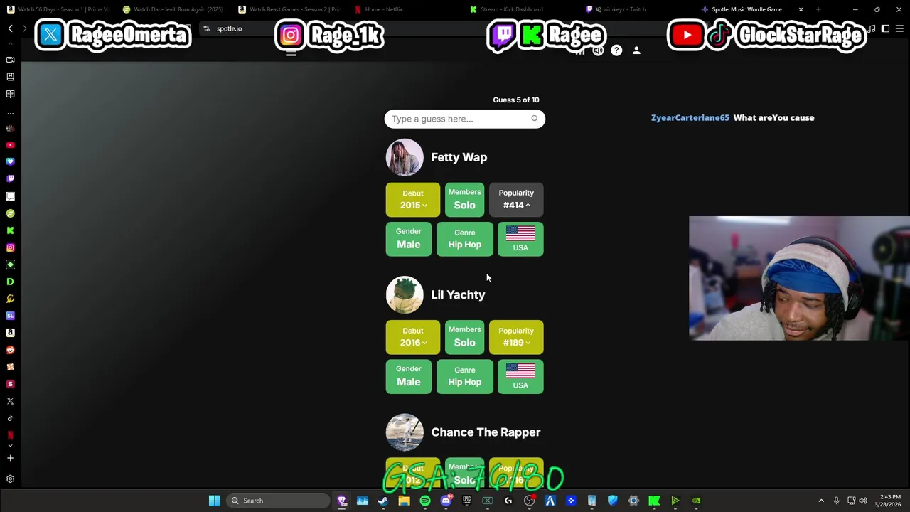Switch to Watch Daredevil: Born Again tab

click(173, 9)
